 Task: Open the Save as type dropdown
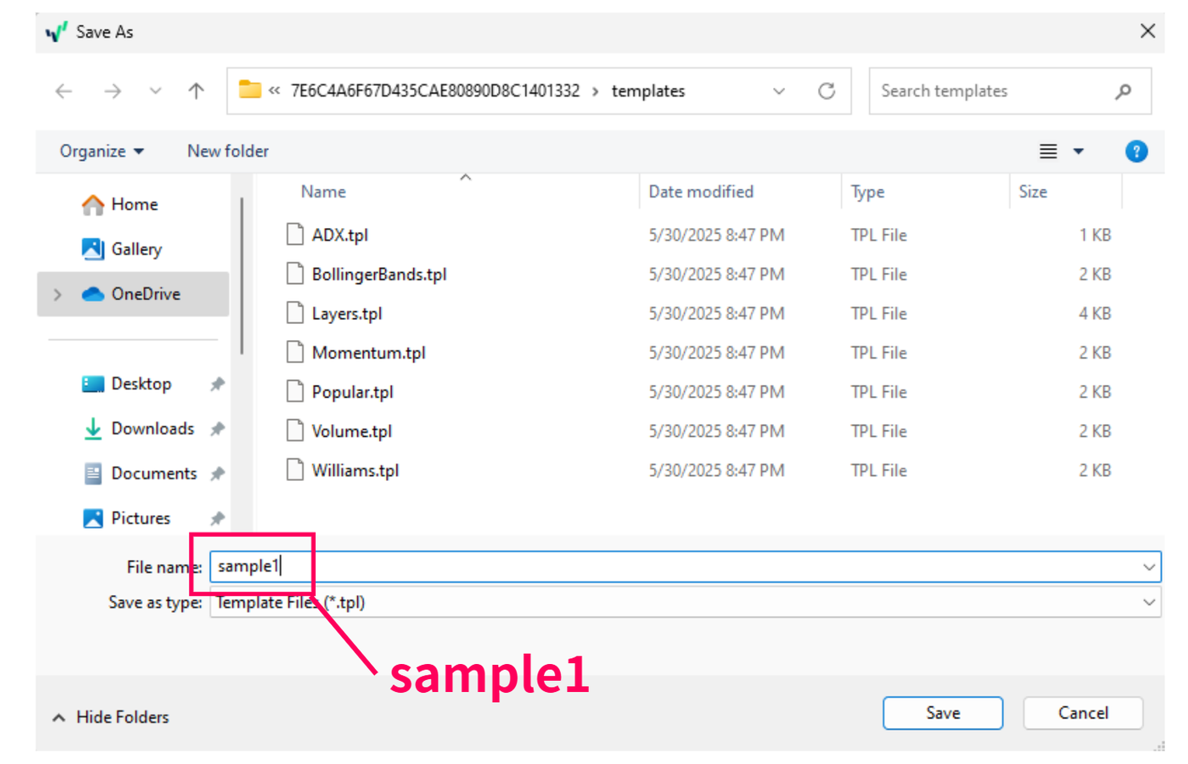coord(1148,603)
